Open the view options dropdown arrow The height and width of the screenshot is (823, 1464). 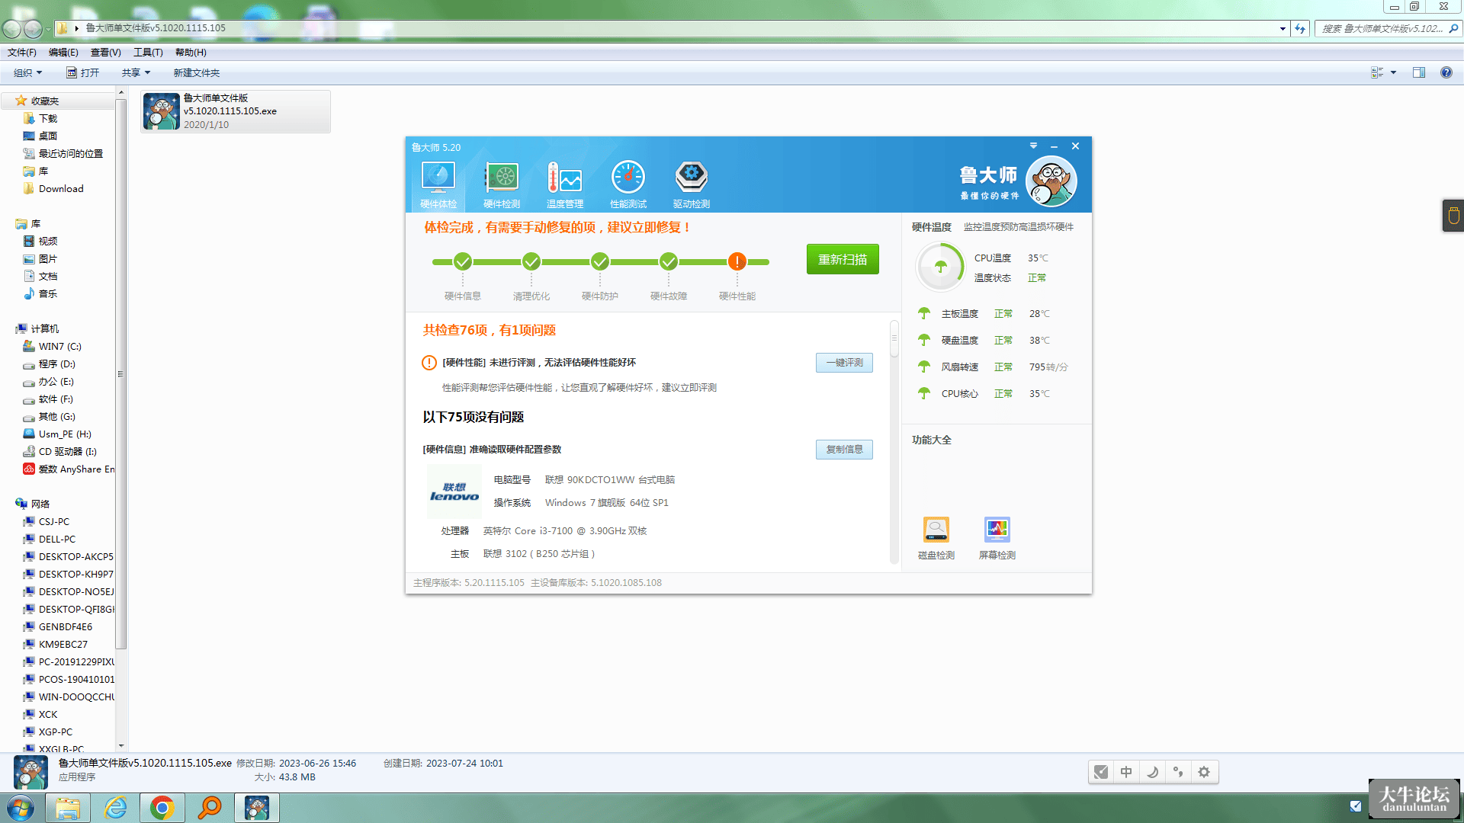click(1393, 72)
